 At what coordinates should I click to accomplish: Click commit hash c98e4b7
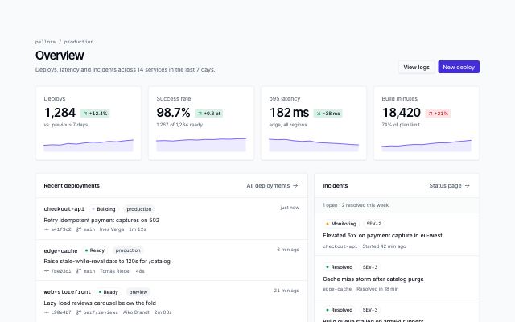[61, 312]
